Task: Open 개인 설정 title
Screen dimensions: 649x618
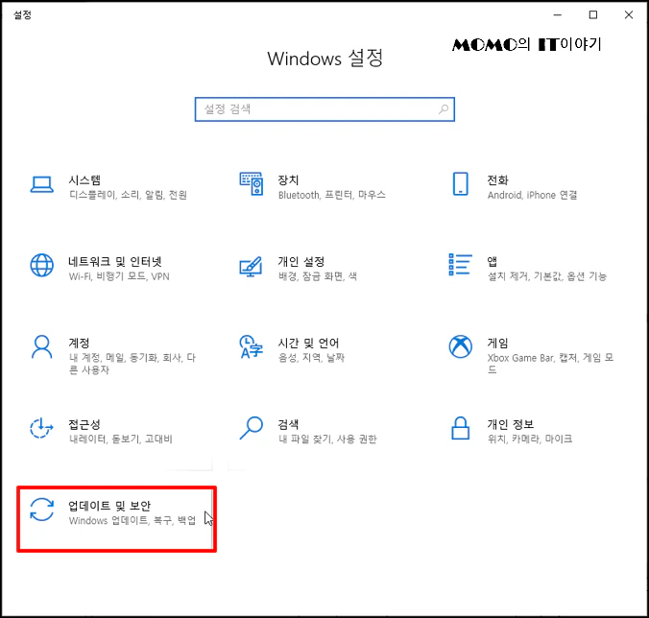Action: click(300, 261)
